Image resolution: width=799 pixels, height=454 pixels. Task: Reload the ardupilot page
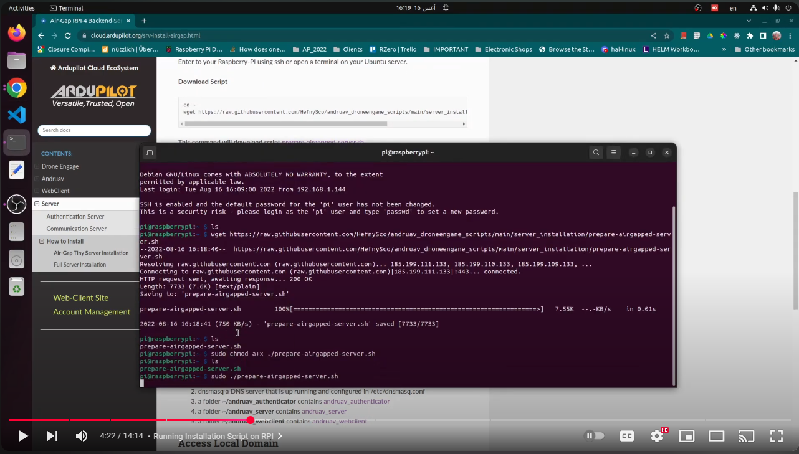[69, 35]
